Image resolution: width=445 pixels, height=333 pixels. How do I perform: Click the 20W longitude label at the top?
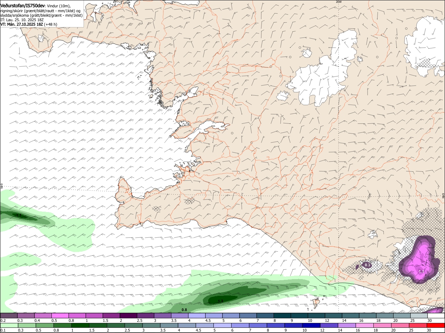coord(339,2)
